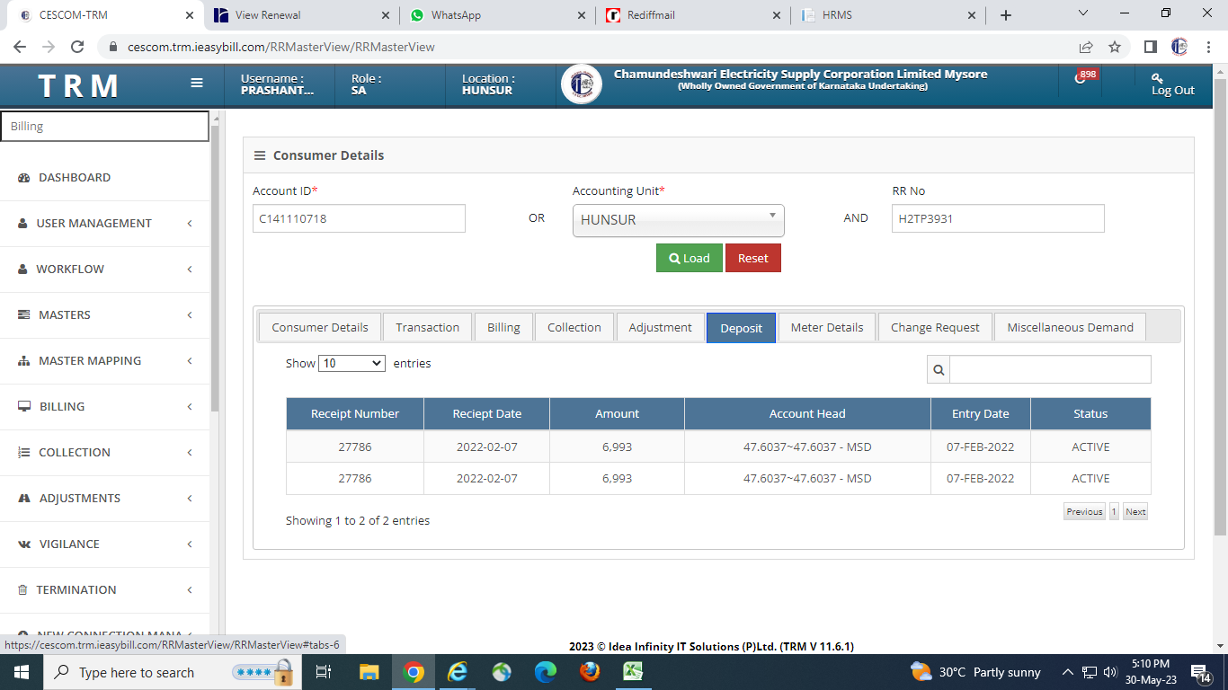Open the browser side panel icon
The width and height of the screenshot is (1228, 690).
[x=1150, y=47]
